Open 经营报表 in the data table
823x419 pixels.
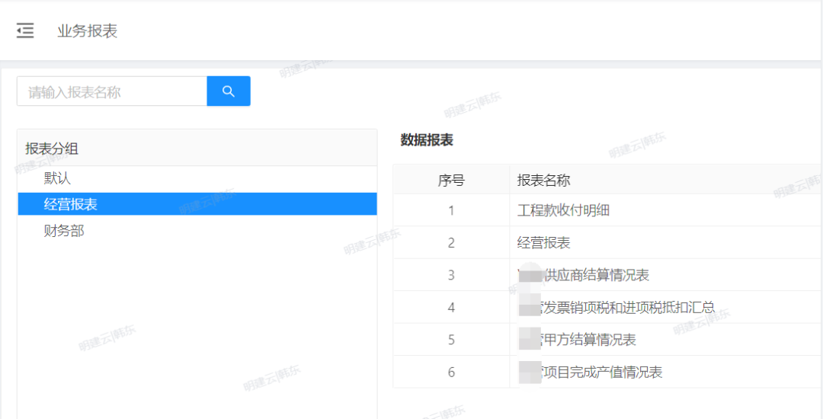click(544, 243)
